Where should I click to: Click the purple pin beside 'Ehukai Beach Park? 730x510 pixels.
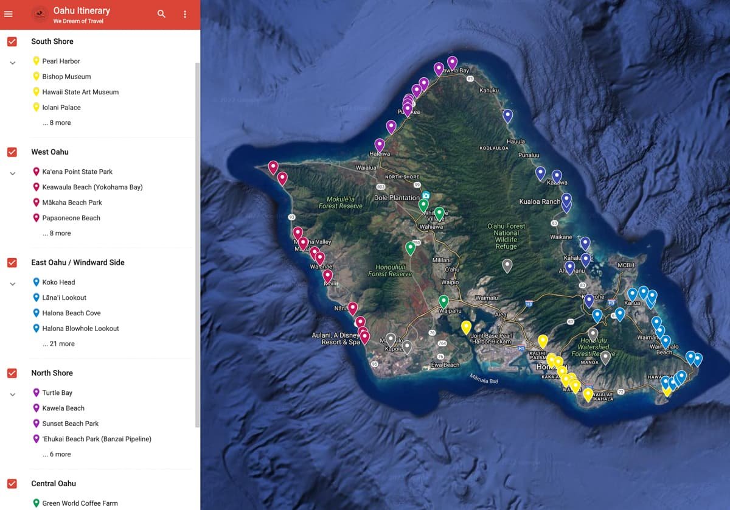[36, 439]
